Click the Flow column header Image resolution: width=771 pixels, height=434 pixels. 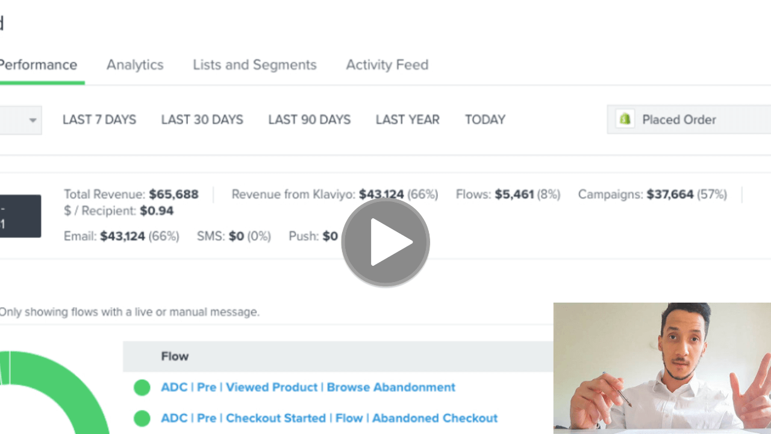(175, 356)
